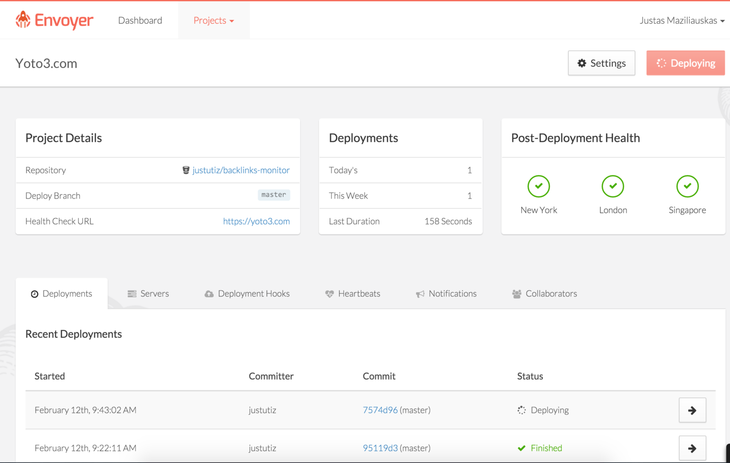The width and height of the screenshot is (730, 463).
Task: Click the This Week deployments row label
Action: point(349,195)
